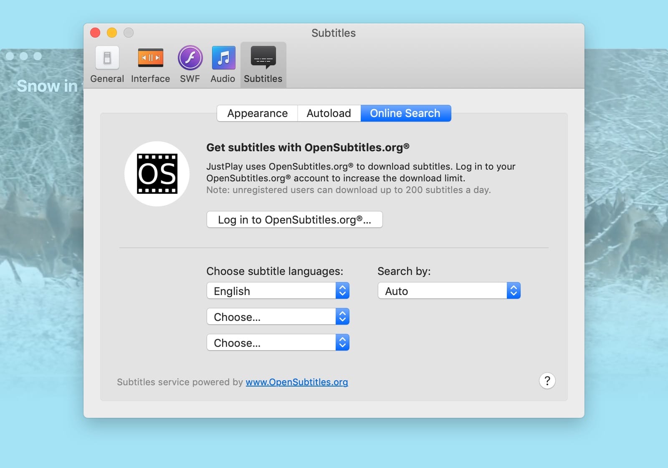Log in to OpenSubtitles.org
Viewport: 668px width, 468px height.
coord(294,220)
